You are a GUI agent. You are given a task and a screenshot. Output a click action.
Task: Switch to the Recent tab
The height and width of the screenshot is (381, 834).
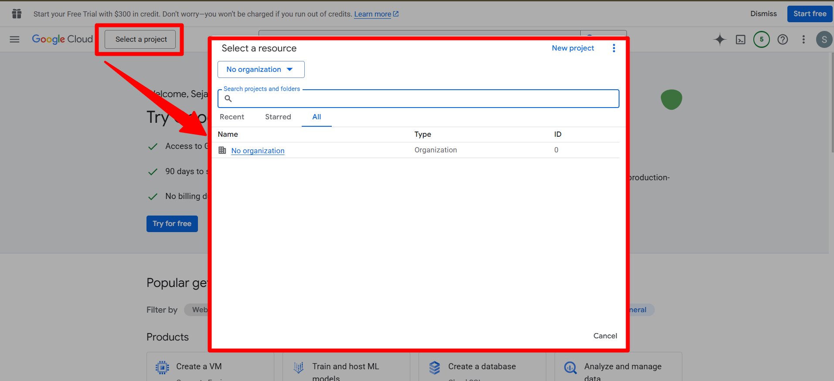point(232,117)
